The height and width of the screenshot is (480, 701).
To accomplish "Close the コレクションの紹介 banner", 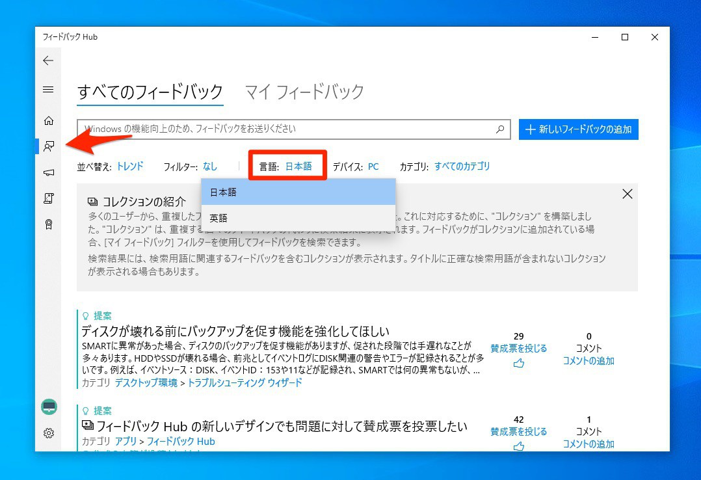I will (x=627, y=194).
